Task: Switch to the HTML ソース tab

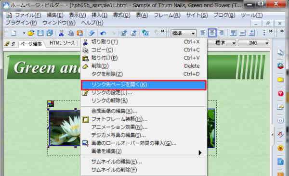Action: click(x=62, y=43)
